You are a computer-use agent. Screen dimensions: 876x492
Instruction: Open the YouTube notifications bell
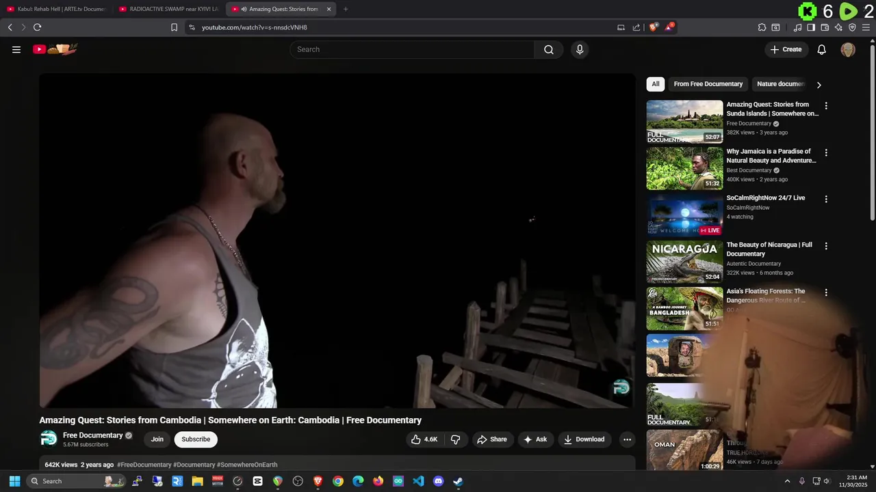(822, 49)
